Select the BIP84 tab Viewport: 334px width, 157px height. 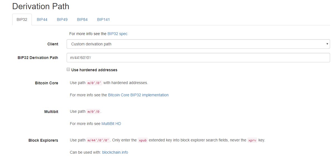[x=82, y=19]
